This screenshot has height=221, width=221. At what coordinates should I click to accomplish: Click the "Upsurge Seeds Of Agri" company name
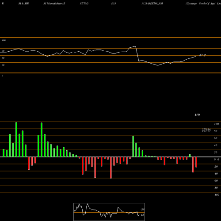201,4
